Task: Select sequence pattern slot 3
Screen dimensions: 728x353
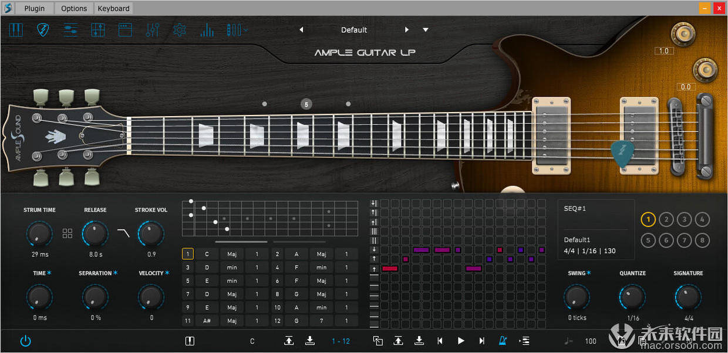Action: (x=684, y=220)
